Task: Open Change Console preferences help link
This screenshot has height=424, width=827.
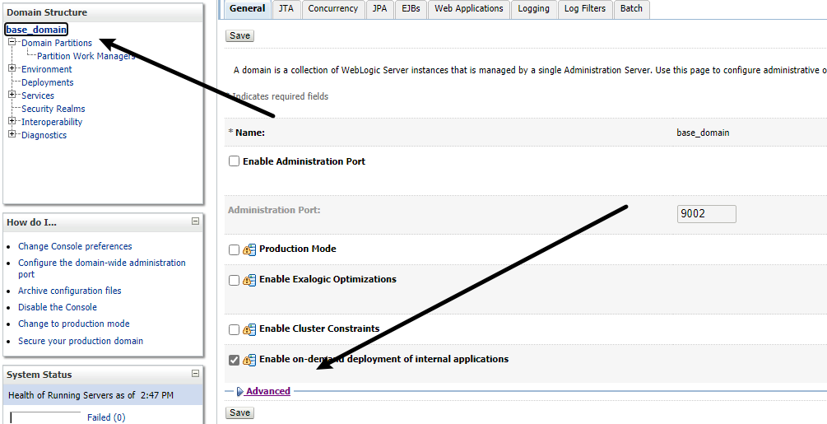Action: pos(75,246)
